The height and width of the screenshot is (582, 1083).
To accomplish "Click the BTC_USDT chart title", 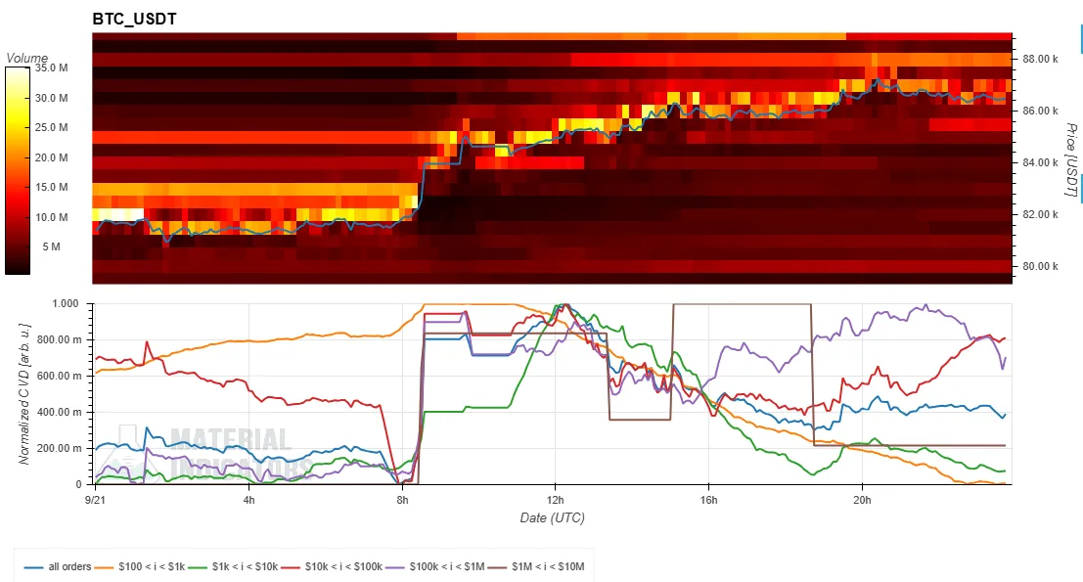I will 135,20.
